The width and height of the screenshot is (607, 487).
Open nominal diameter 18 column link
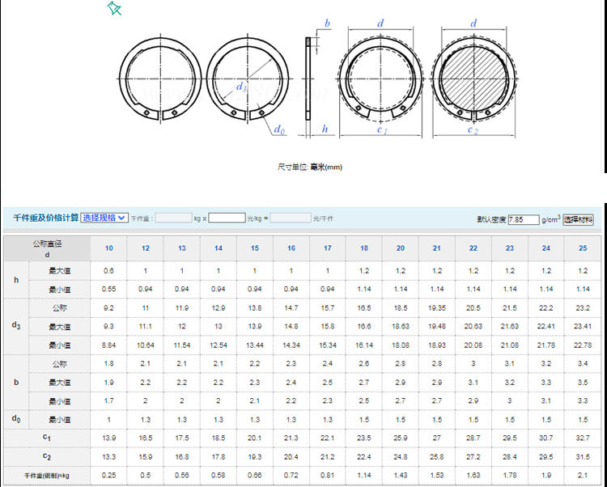point(364,248)
